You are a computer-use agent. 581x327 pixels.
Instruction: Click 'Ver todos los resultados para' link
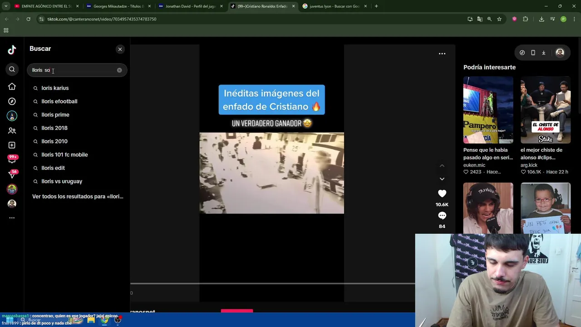tap(78, 197)
